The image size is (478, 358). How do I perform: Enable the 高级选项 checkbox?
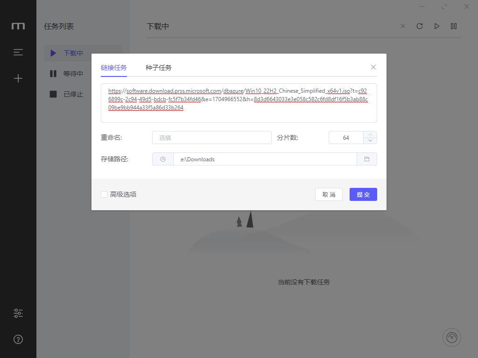click(104, 194)
